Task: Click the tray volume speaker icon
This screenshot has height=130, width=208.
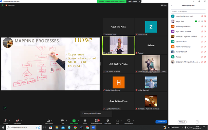Action: click(191, 127)
